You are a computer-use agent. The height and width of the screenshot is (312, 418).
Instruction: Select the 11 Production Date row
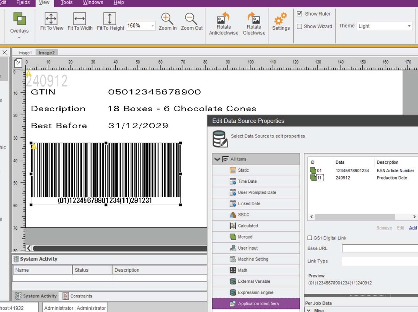tap(362, 178)
